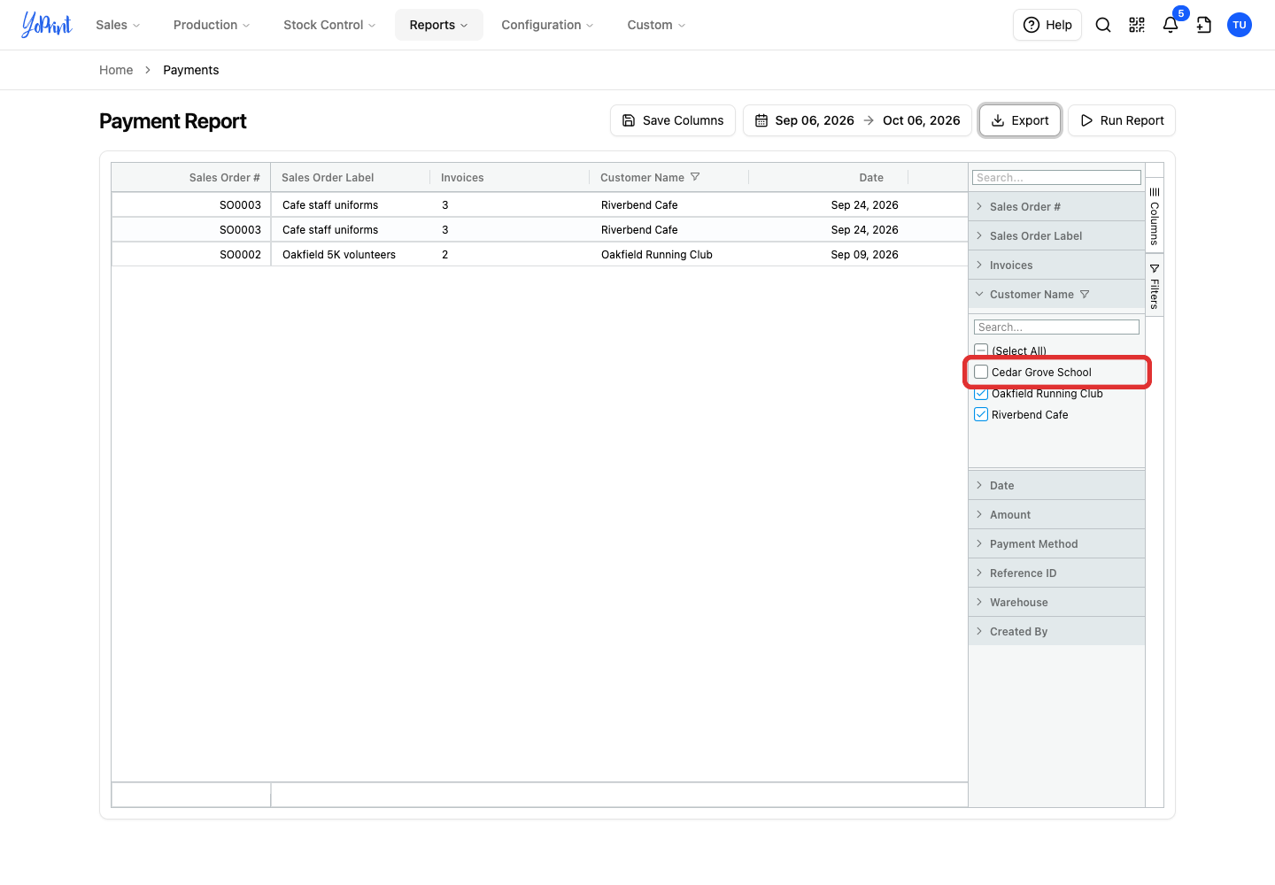1275x885 pixels.
Task: Uncheck the Riverbend Cafe checkbox
Action: pyautogui.click(x=981, y=415)
